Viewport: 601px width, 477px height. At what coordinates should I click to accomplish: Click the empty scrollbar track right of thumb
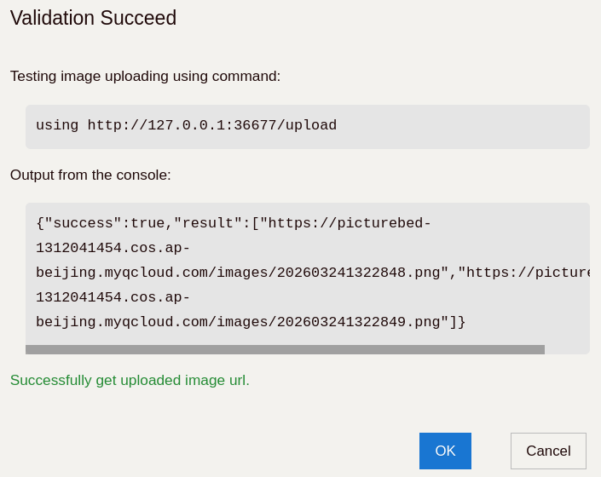[567, 349]
